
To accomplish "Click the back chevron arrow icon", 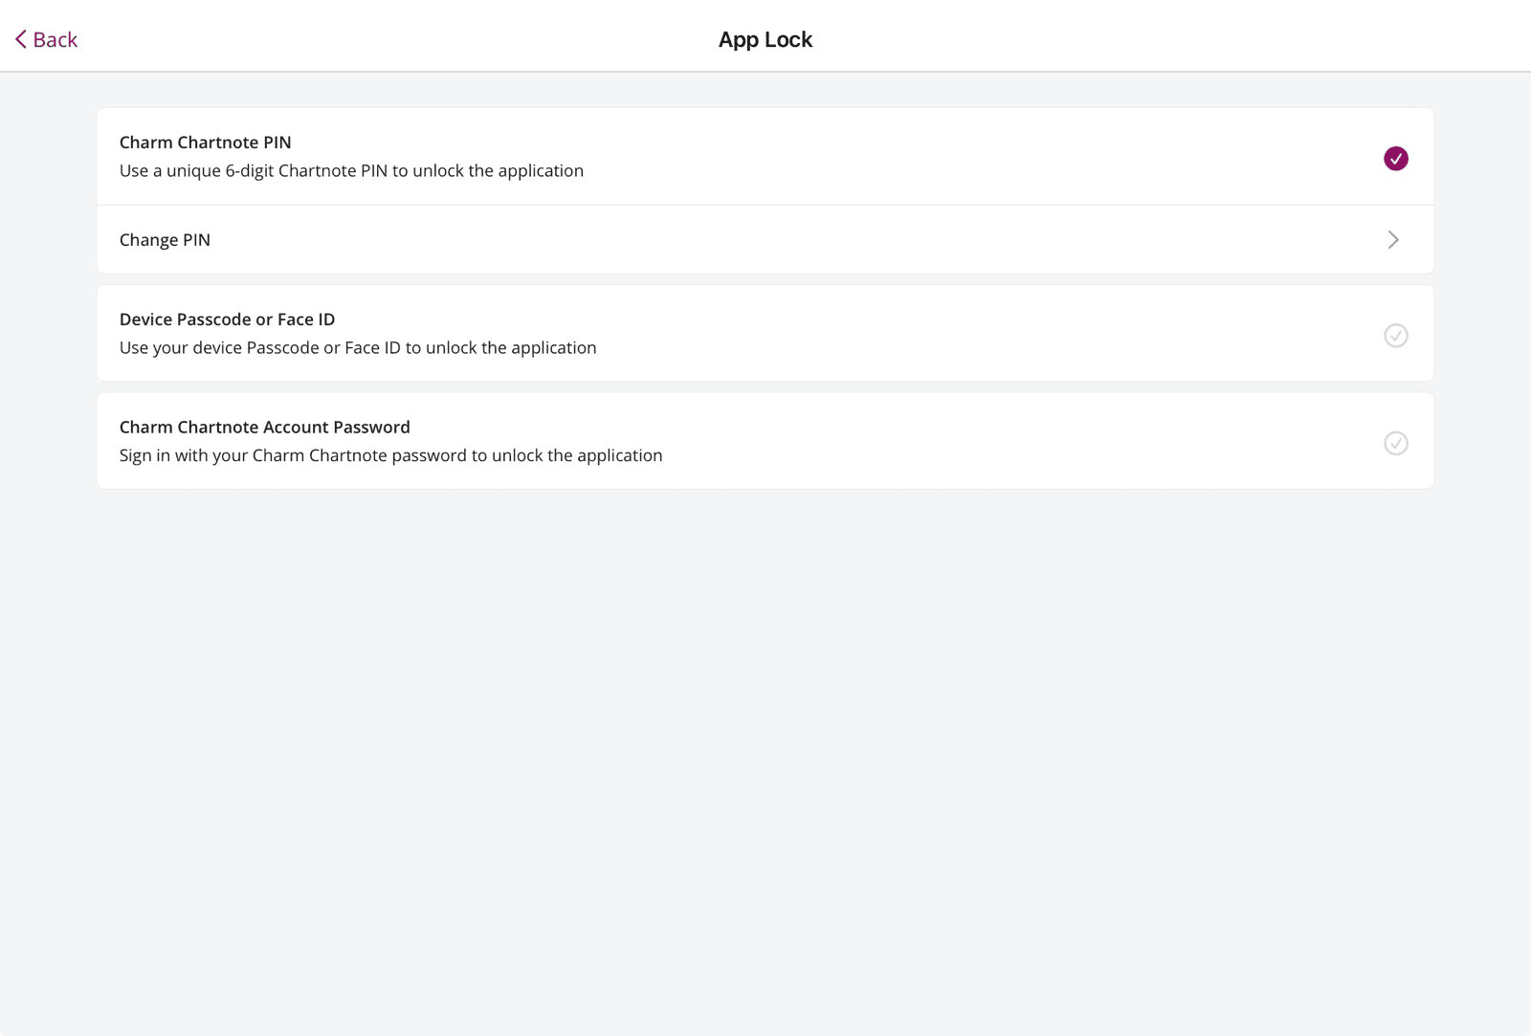I will pyautogui.click(x=18, y=39).
